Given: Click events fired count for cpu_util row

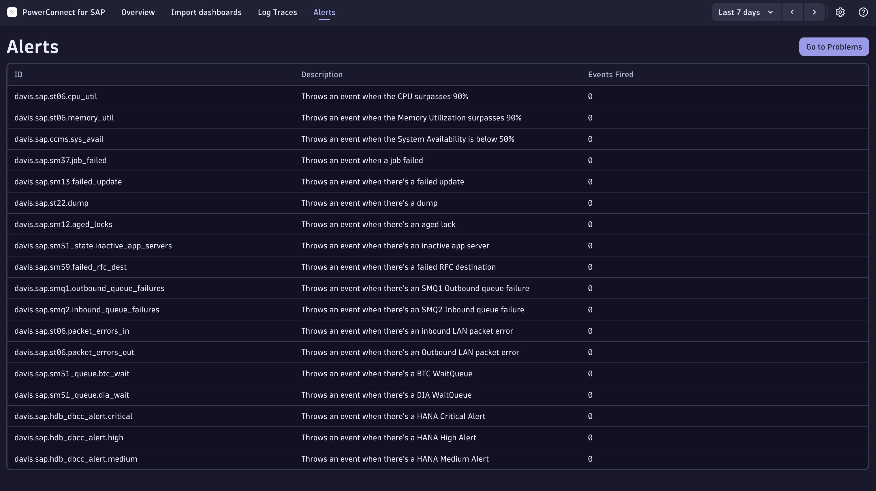Looking at the screenshot, I should pyautogui.click(x=590, y=97).
